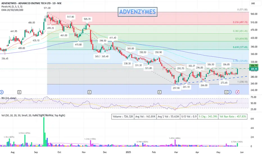The width and height of the screenshot is (262, 155).
Task: Click the earnings E marker below mid-August
Action: [19, 92]
